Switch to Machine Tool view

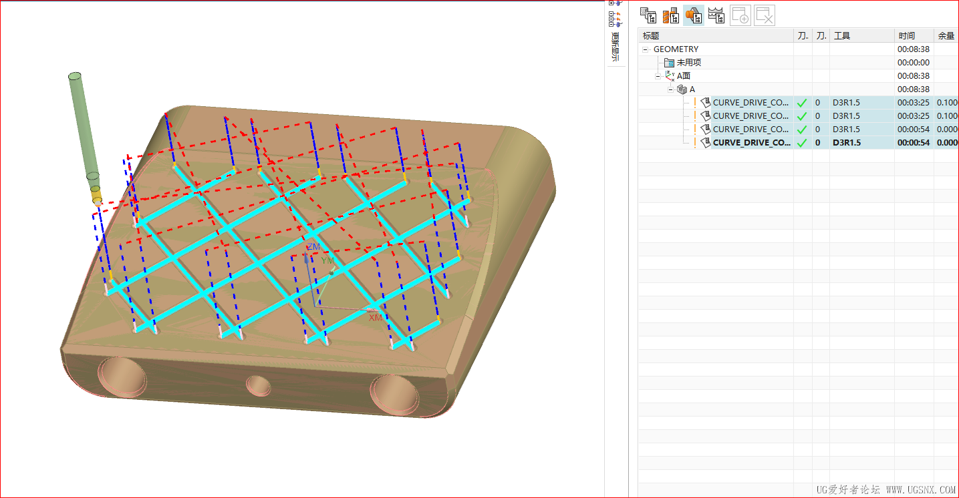click(670, 15)
